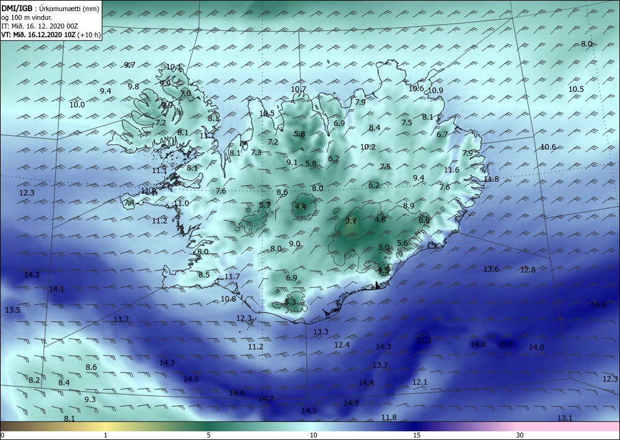Click the 3.7 value over the glacier
The image size is (620, 440).
click(x=351, y=221)
